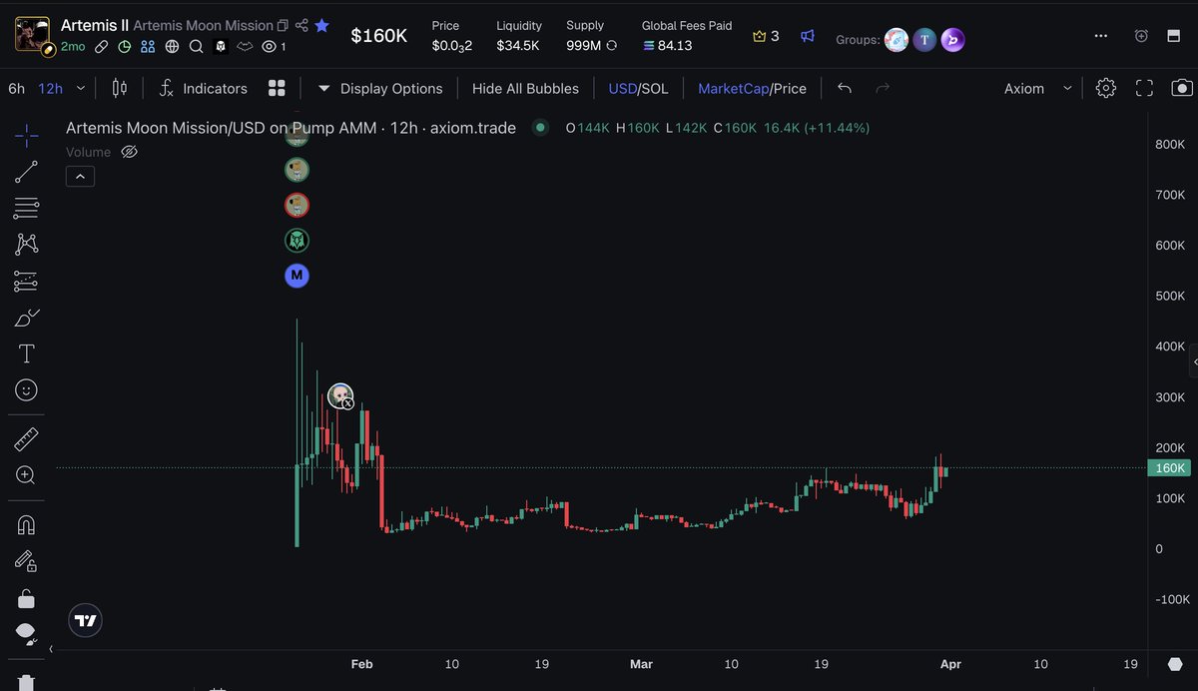Toggle the watchers eye count icon
Screen dimensions: 1198x691
pyautogui.click(x=274, y=46)
